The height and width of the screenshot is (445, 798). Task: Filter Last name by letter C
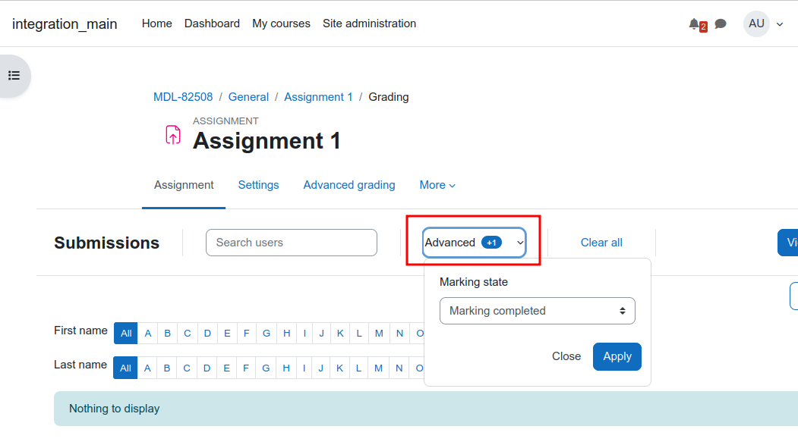pyautogui.click(x=187, y=368)
